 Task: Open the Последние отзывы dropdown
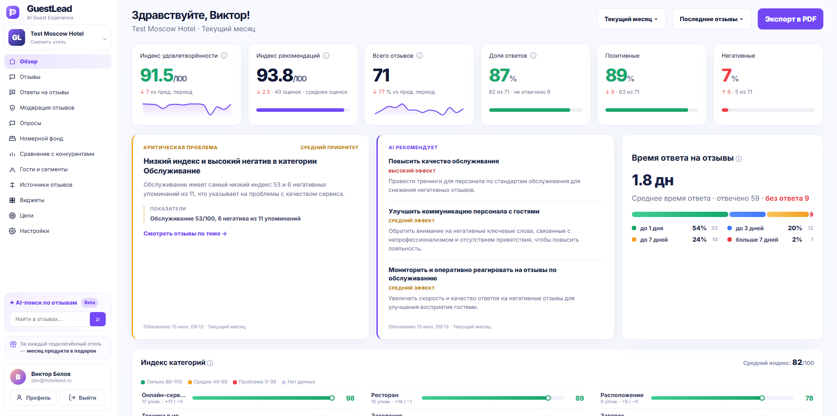[712, 19]
